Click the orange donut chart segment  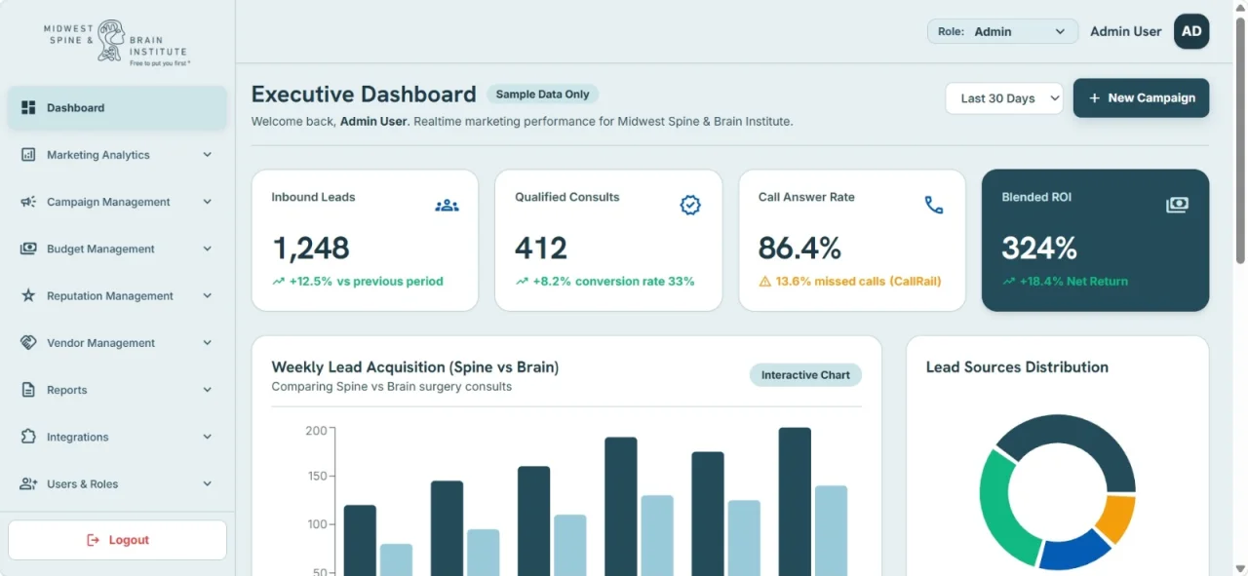(x=1117, y=518)
